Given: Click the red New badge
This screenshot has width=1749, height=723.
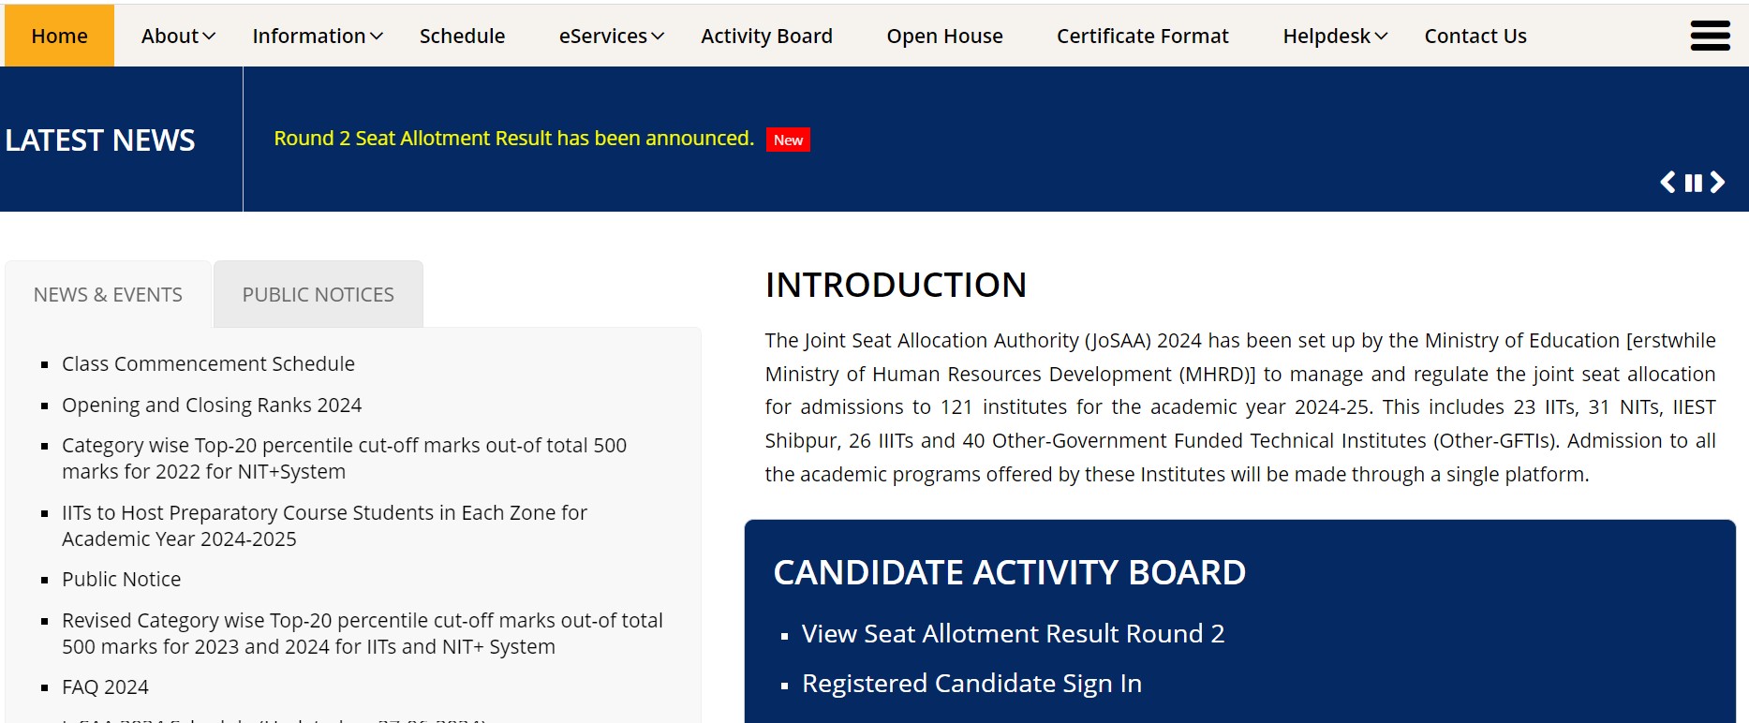Looking at the screenshot, I should pyautogui.click(x=788, y=140).
